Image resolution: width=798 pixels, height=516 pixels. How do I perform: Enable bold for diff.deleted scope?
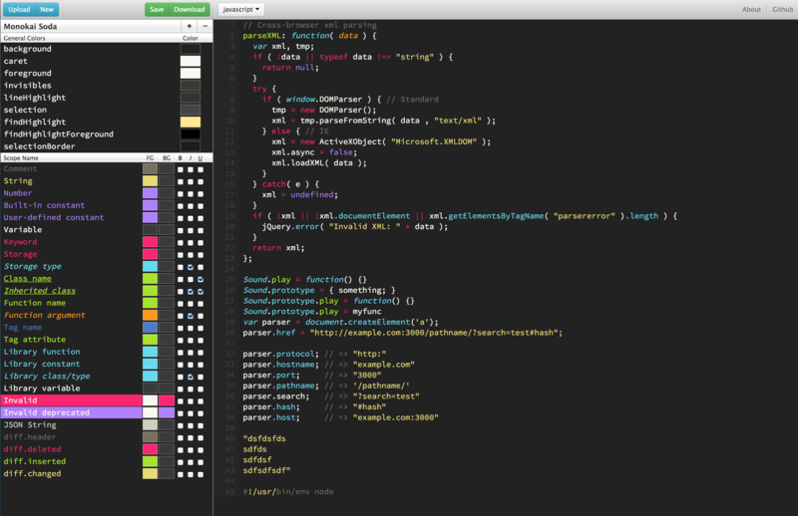[181, 450]
